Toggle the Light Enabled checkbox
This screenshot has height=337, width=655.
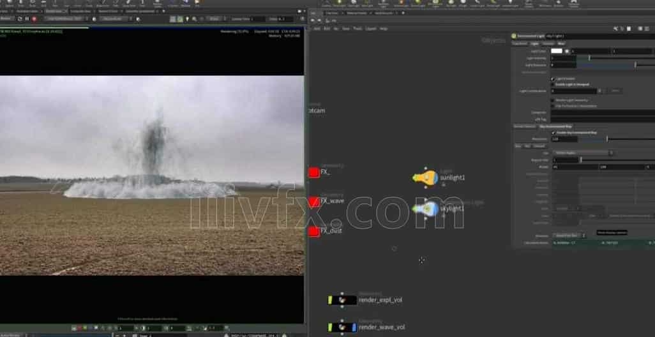[553, 79]
